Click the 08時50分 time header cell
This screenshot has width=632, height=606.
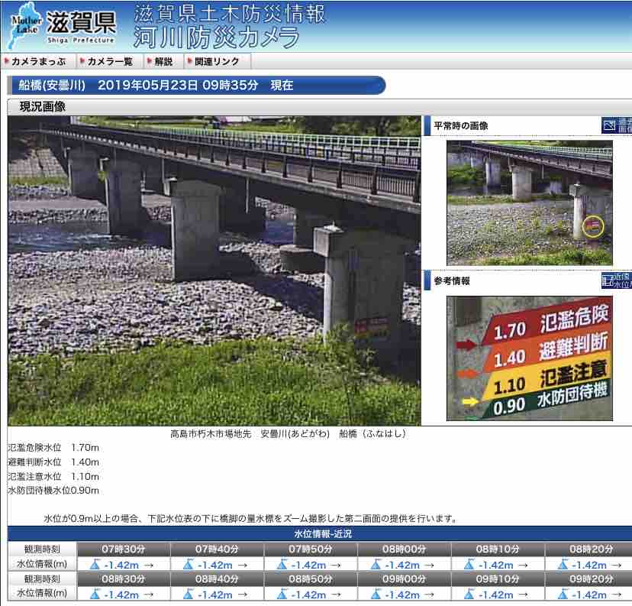click(311, 579)
